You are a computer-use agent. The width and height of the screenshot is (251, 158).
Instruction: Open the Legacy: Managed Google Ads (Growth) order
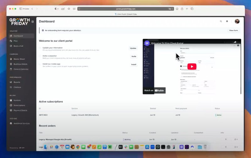(x=55, y=139)
